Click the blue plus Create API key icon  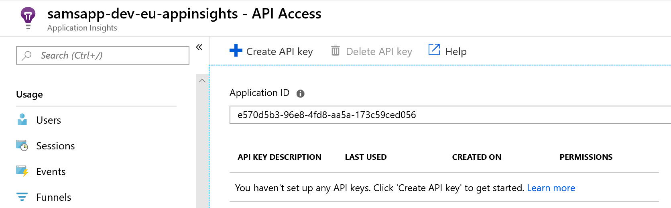tap(236, 51)
